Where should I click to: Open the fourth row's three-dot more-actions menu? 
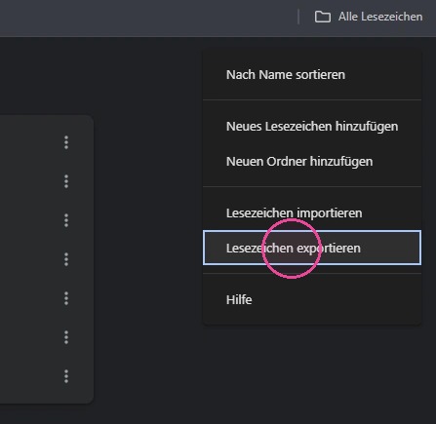click(66, 259)
